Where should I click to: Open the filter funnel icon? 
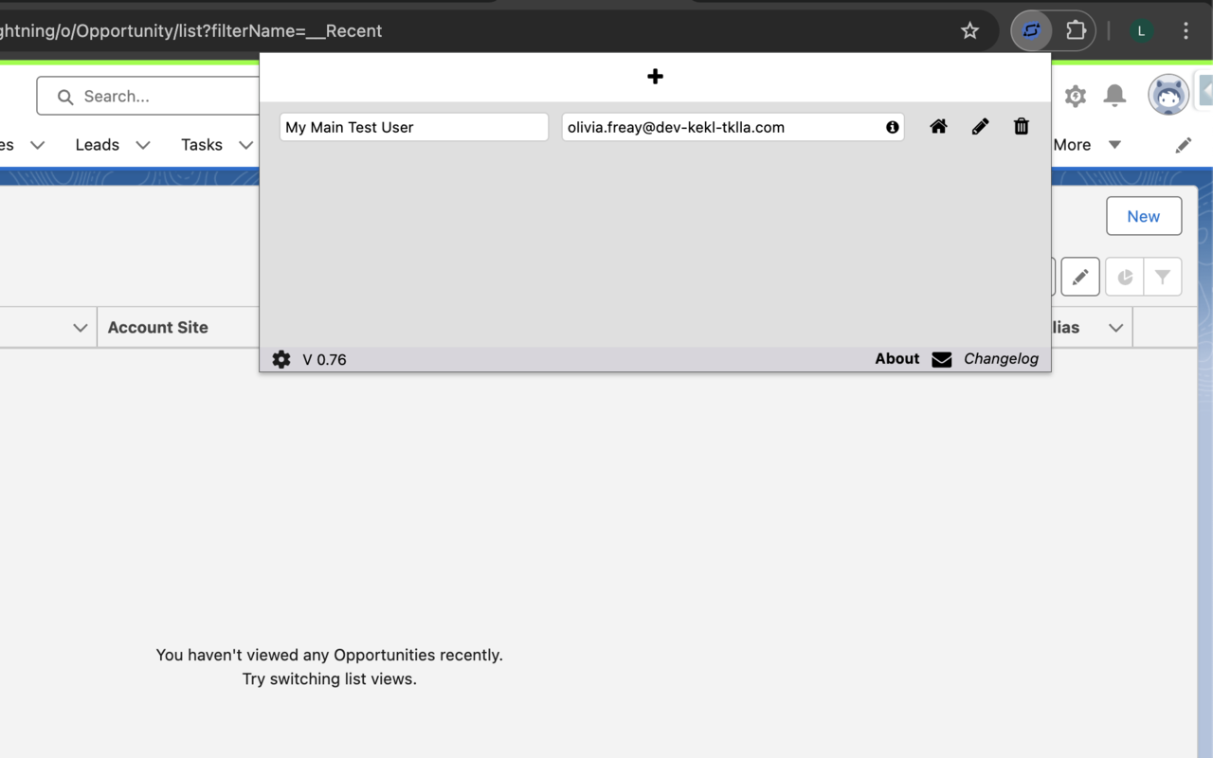point(1164,276)
